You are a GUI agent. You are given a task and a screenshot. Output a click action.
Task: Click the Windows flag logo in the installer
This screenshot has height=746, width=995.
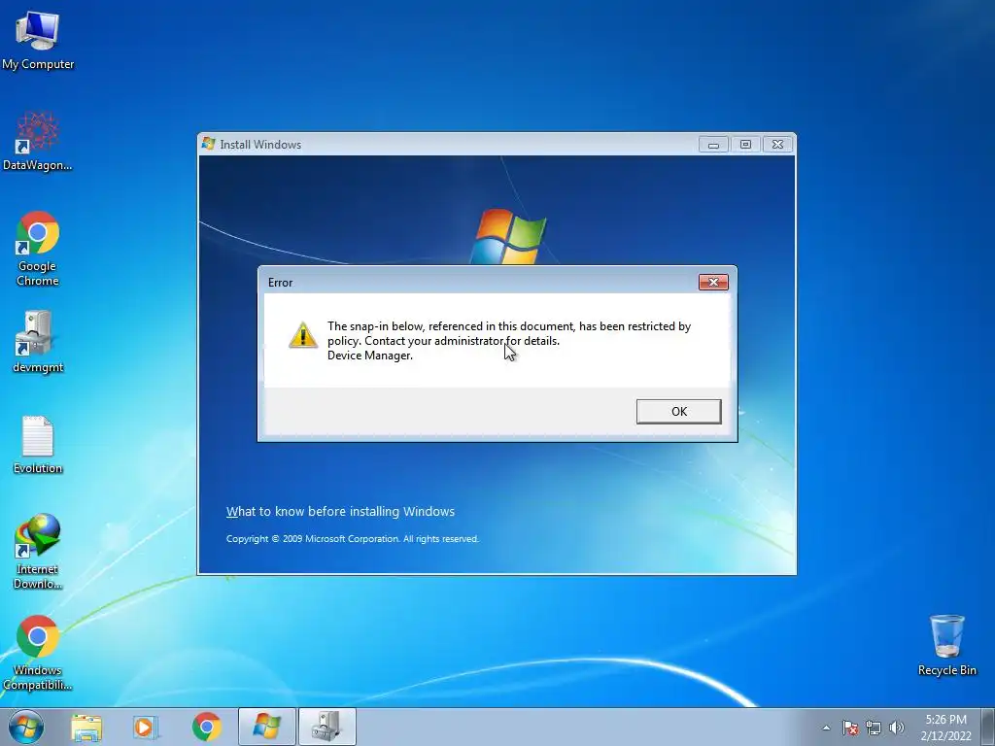pyautogui.click(x=507, y=236)
